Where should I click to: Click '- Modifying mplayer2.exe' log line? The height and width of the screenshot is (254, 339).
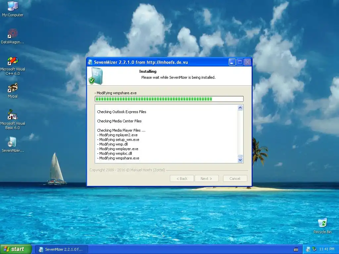point(117,135)
